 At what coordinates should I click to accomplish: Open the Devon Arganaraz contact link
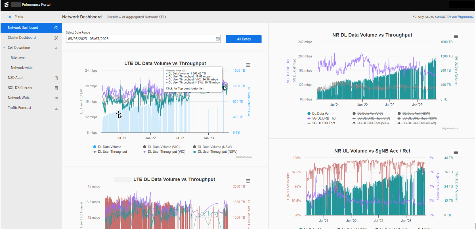[460, 17]
